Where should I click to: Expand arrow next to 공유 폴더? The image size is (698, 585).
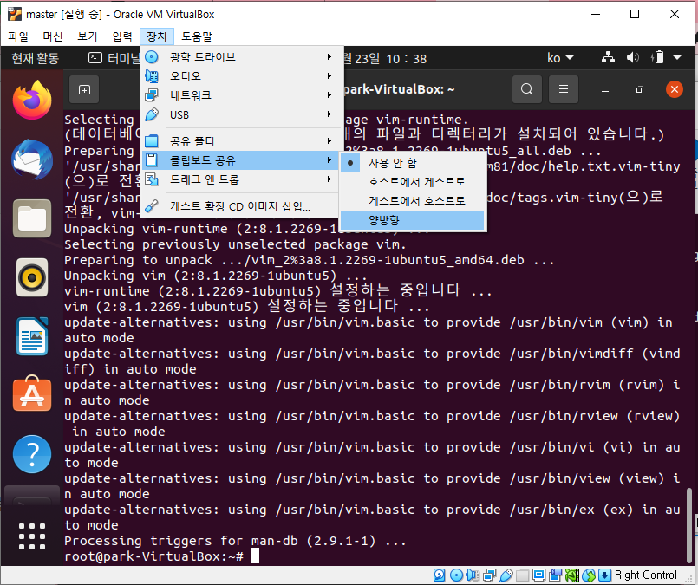[329, 141]
